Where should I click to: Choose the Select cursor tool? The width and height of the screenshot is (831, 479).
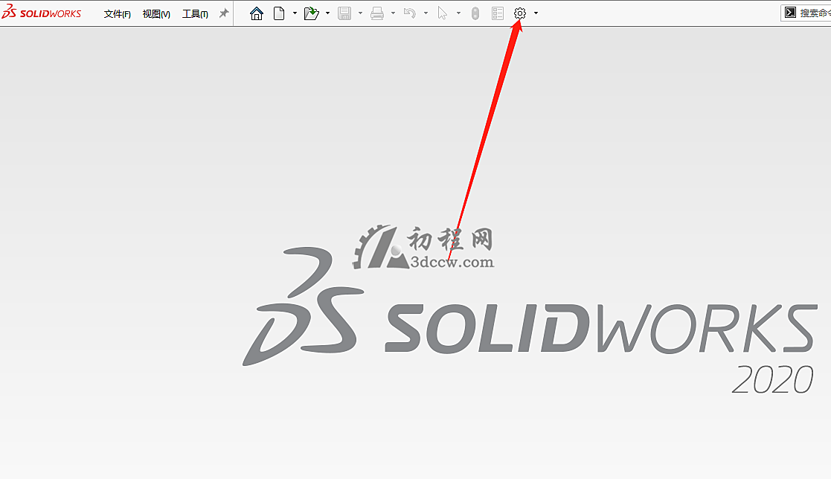point(443,13)
